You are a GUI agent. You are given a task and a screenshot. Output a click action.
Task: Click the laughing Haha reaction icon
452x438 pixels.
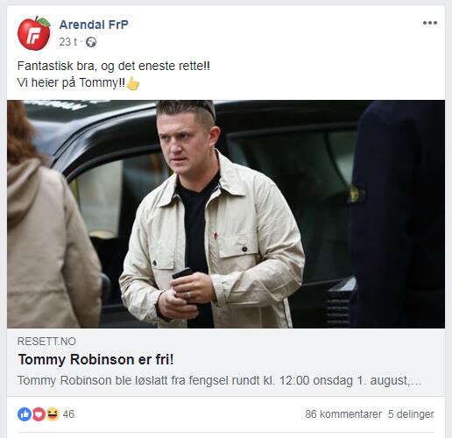click(53, 414)
